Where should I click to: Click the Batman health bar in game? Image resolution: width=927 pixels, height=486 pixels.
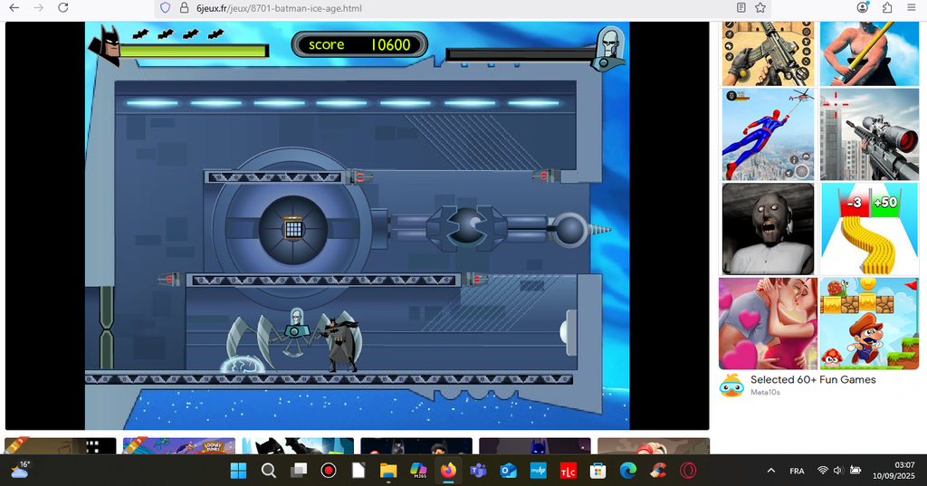(x=194, y=52)
